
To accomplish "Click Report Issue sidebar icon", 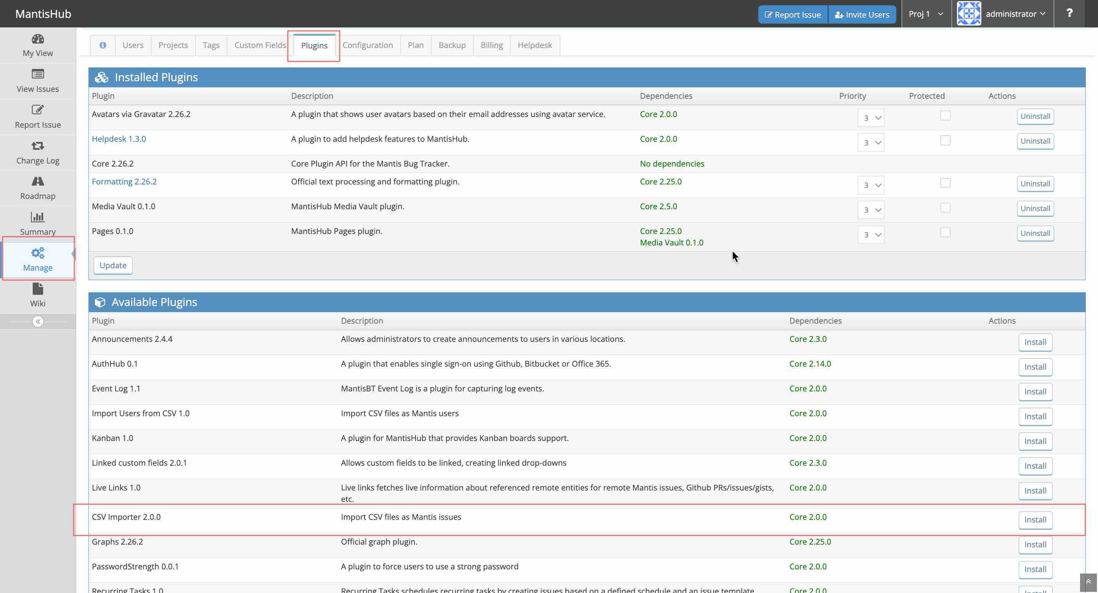I will point(37,110).
